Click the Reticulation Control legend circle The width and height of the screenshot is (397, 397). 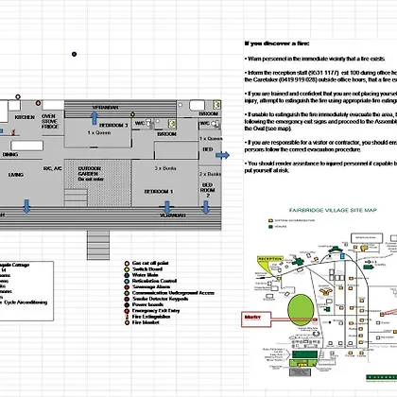coord(127,281)
